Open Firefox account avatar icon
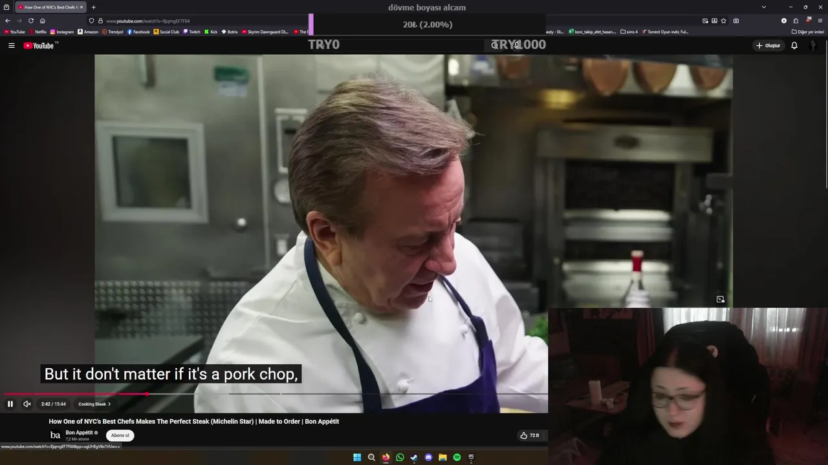This screenshot has width=828, height=465. click(784, 21)
